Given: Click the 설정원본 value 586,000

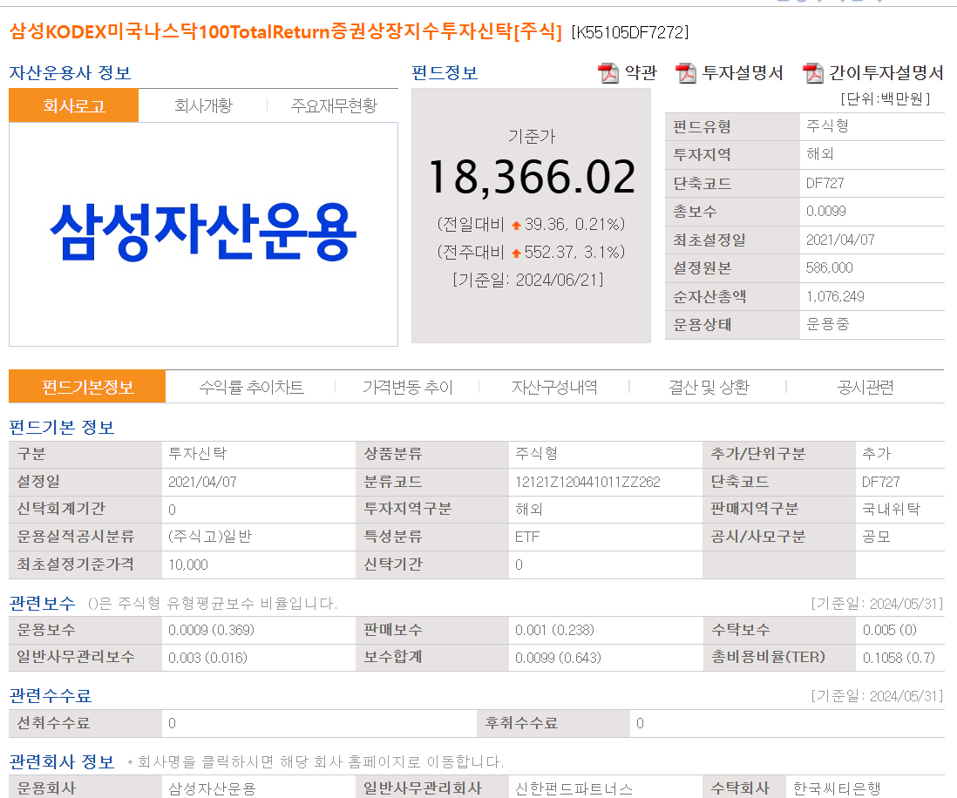Looking at the screenshot, I should (x=830, y=267).
